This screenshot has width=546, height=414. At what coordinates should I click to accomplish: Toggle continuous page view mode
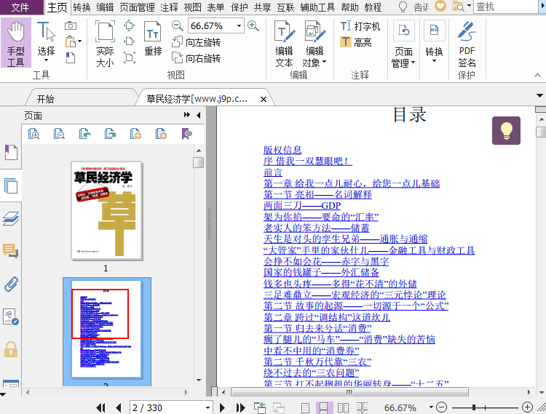click(x=324, y=407)
